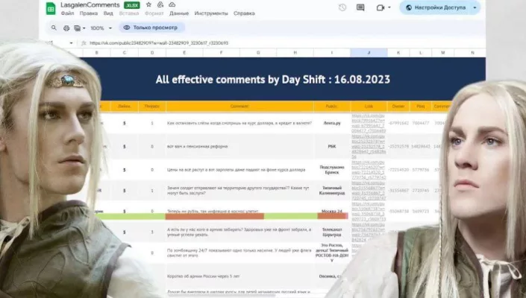The image size is (526, 298).
Task: Click the video call camera icon
Action: coord(382,8)
